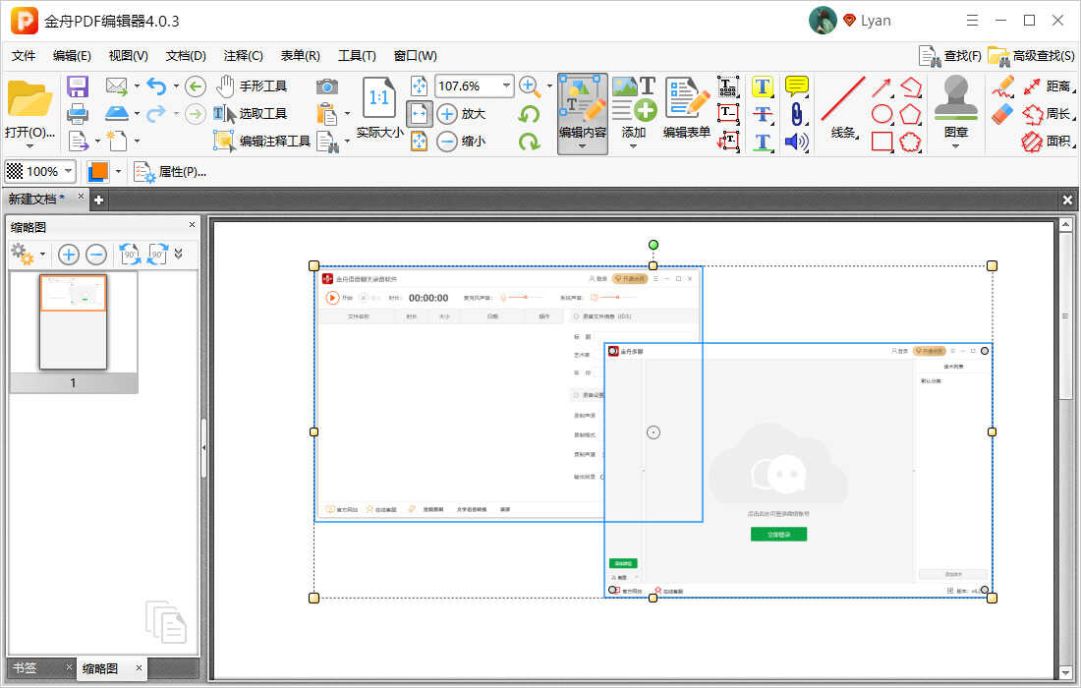Click the orange fill color swatch
The image size is (1081, 688).
click(98, 171)
